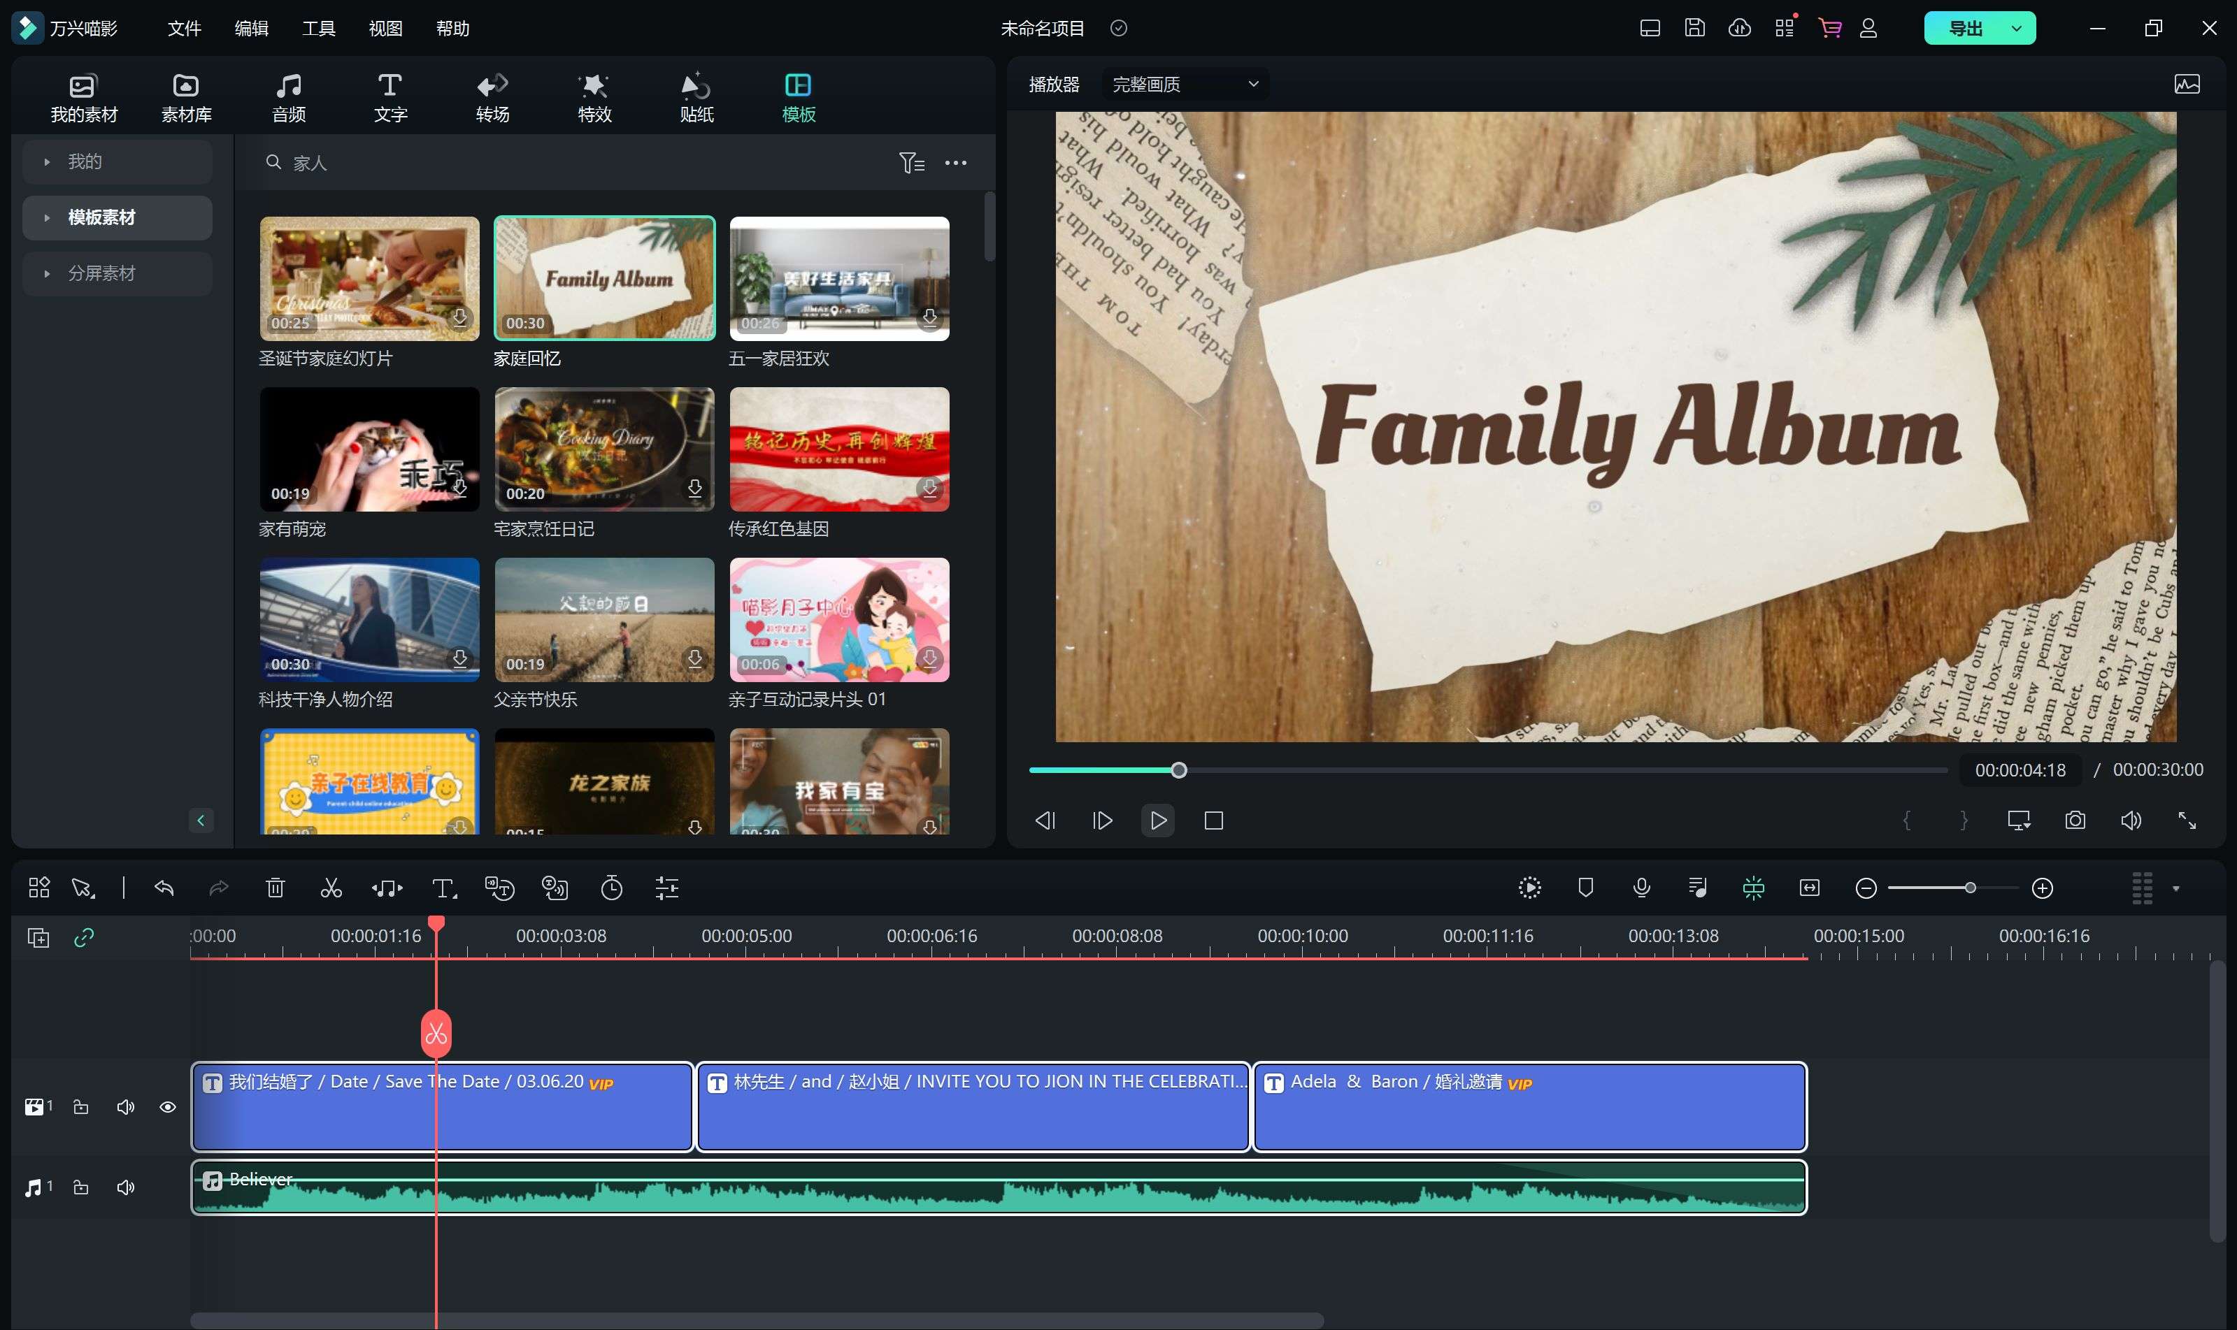Take a snapshot with the camera icon
Image resolution: width=2237 pixels, height=1330 pixels.
2075,820
